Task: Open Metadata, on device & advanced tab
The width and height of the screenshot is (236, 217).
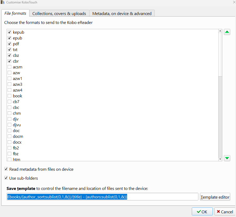Action: (122, 13)
